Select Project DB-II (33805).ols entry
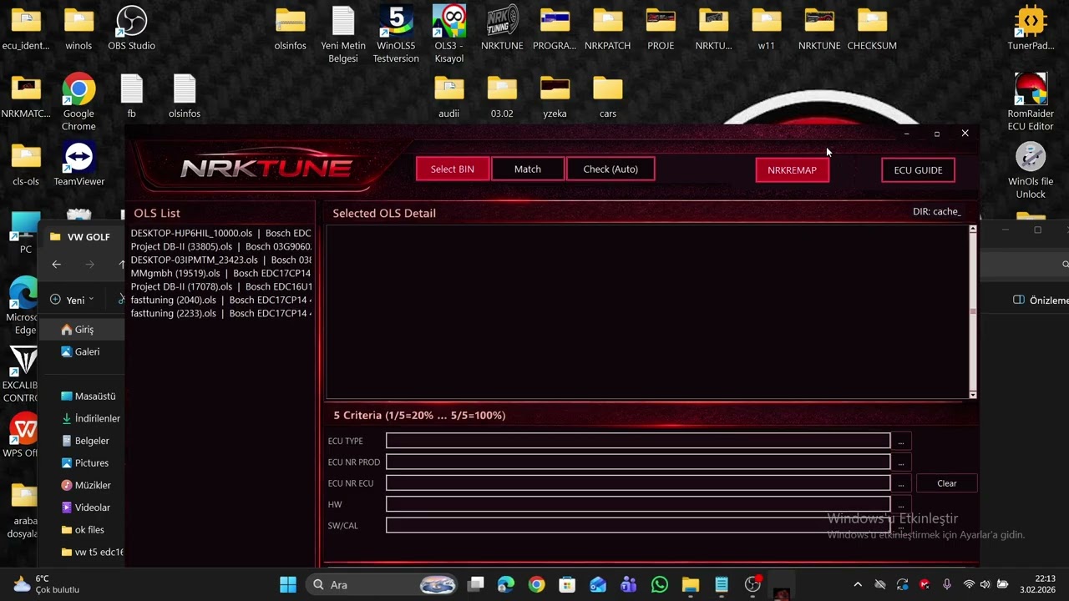 (220, 246)
